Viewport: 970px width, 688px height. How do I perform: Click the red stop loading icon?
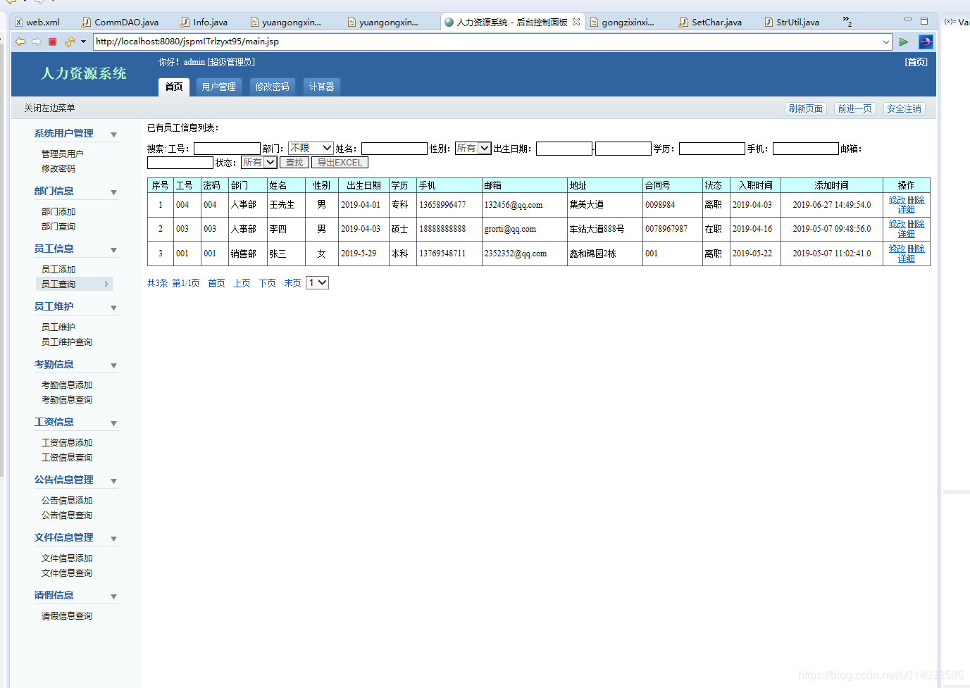53,42
